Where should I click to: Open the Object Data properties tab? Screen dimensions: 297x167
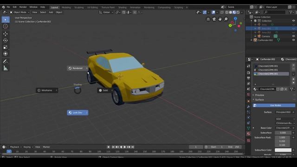(249, 128)
